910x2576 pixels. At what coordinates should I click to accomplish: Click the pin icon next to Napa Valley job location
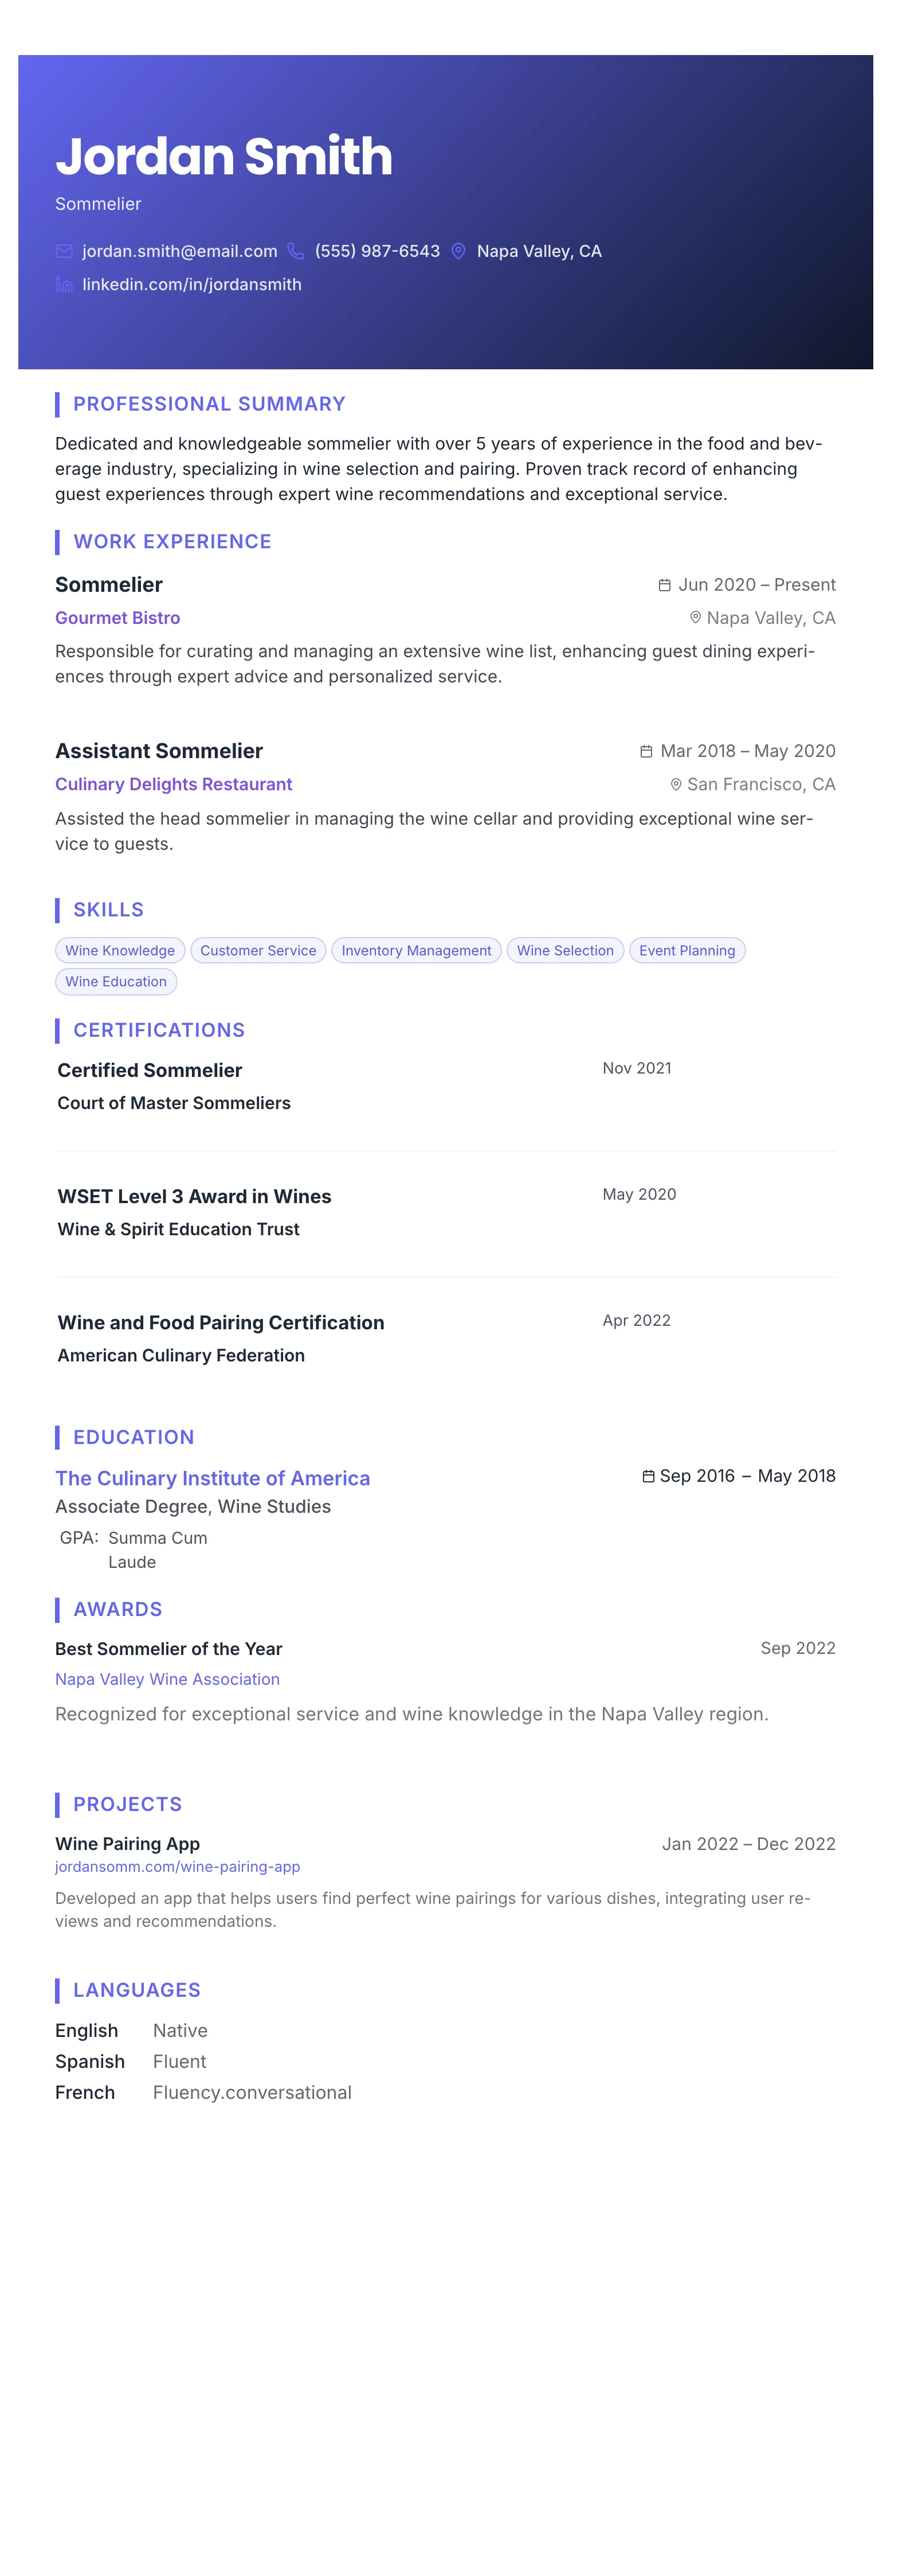tap(695, 618)
